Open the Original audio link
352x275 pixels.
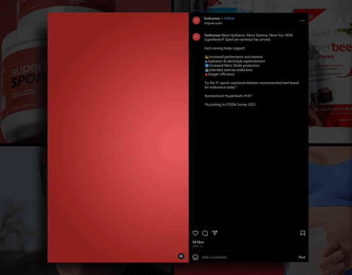click(x=213, y=23)
